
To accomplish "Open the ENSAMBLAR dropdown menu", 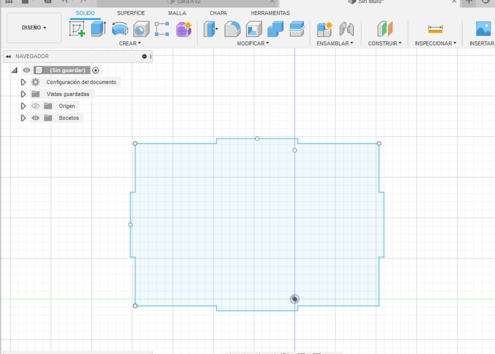I will 335,43.
